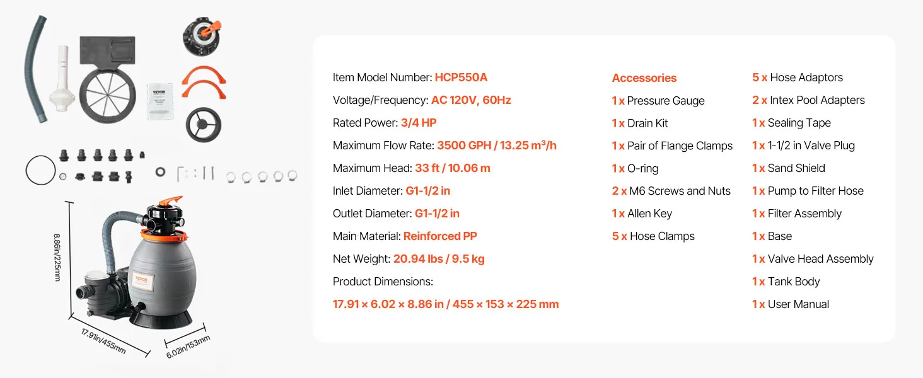Click the orange Accessories heading
The height and width of the screenshot is (378, 923).
pyautogui.click(x=644, y=78)
